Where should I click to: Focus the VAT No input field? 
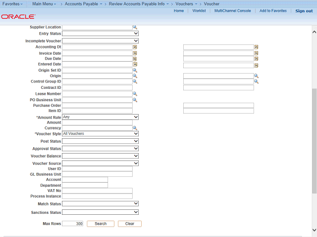(97, 191)
